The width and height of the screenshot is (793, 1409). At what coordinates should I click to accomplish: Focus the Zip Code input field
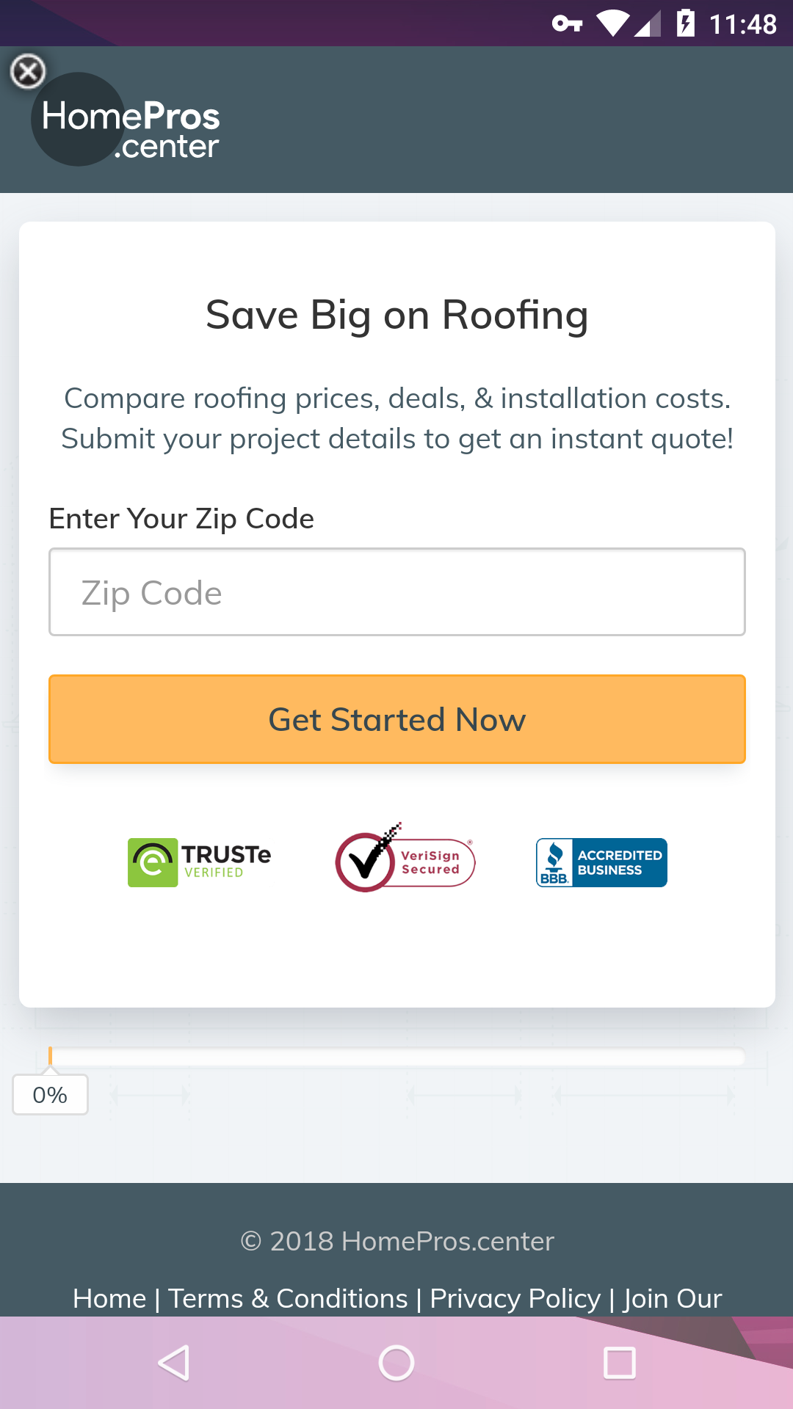click(x=397, y=591)
